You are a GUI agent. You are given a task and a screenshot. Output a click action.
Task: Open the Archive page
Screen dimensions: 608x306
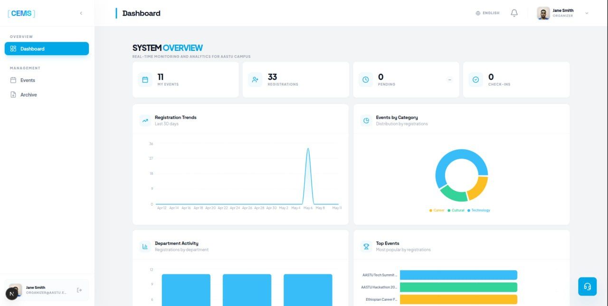(x=47, y=95)
